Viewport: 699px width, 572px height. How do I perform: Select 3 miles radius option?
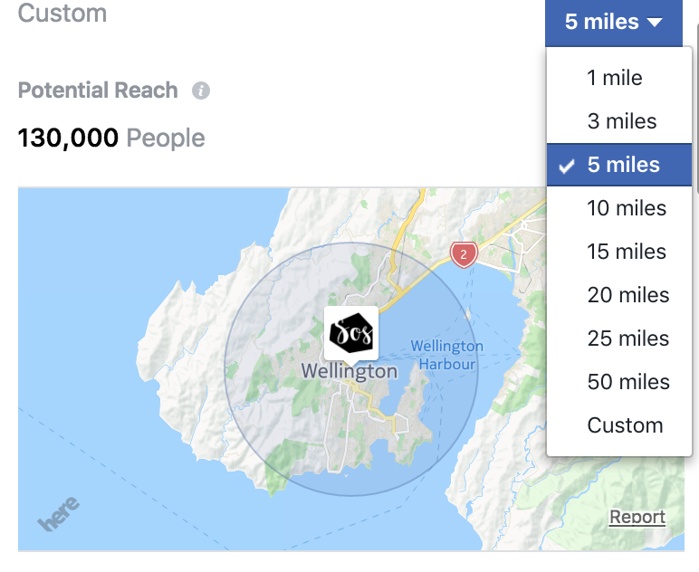click(x=619, y=121)
